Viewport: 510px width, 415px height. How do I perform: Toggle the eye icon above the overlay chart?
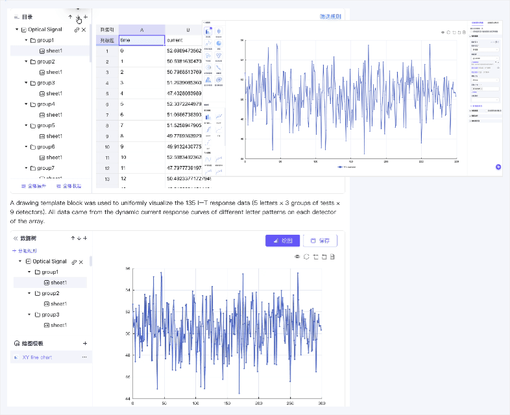(x=443, y=32)
